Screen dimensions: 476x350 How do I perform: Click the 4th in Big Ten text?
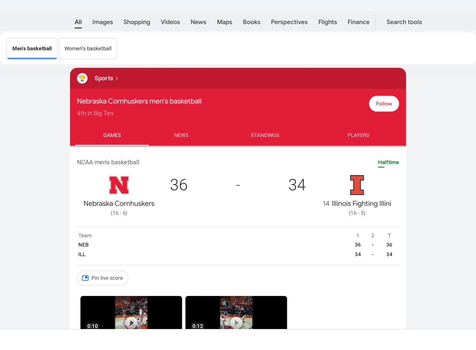(95, 113)
